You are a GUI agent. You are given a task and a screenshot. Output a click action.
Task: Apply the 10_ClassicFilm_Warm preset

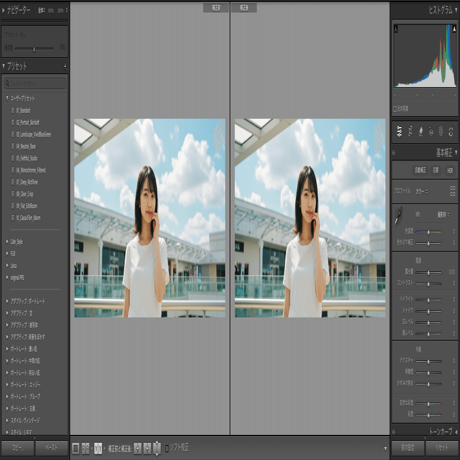(28, 218)
